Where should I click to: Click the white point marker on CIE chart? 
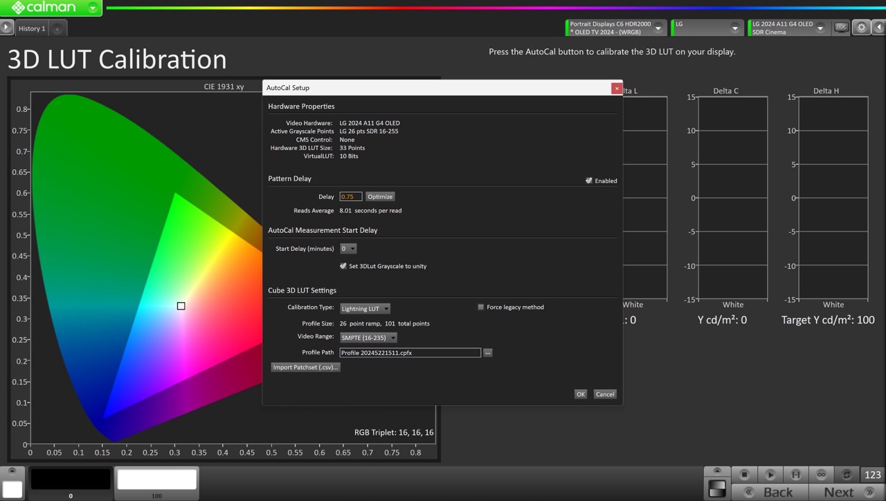click(x=181, y=306)
